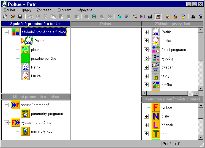Screen dimensions: 205x148
Task: Save program using the floppy disk icon
Action: pyautogui.click(x=20, y=17)
